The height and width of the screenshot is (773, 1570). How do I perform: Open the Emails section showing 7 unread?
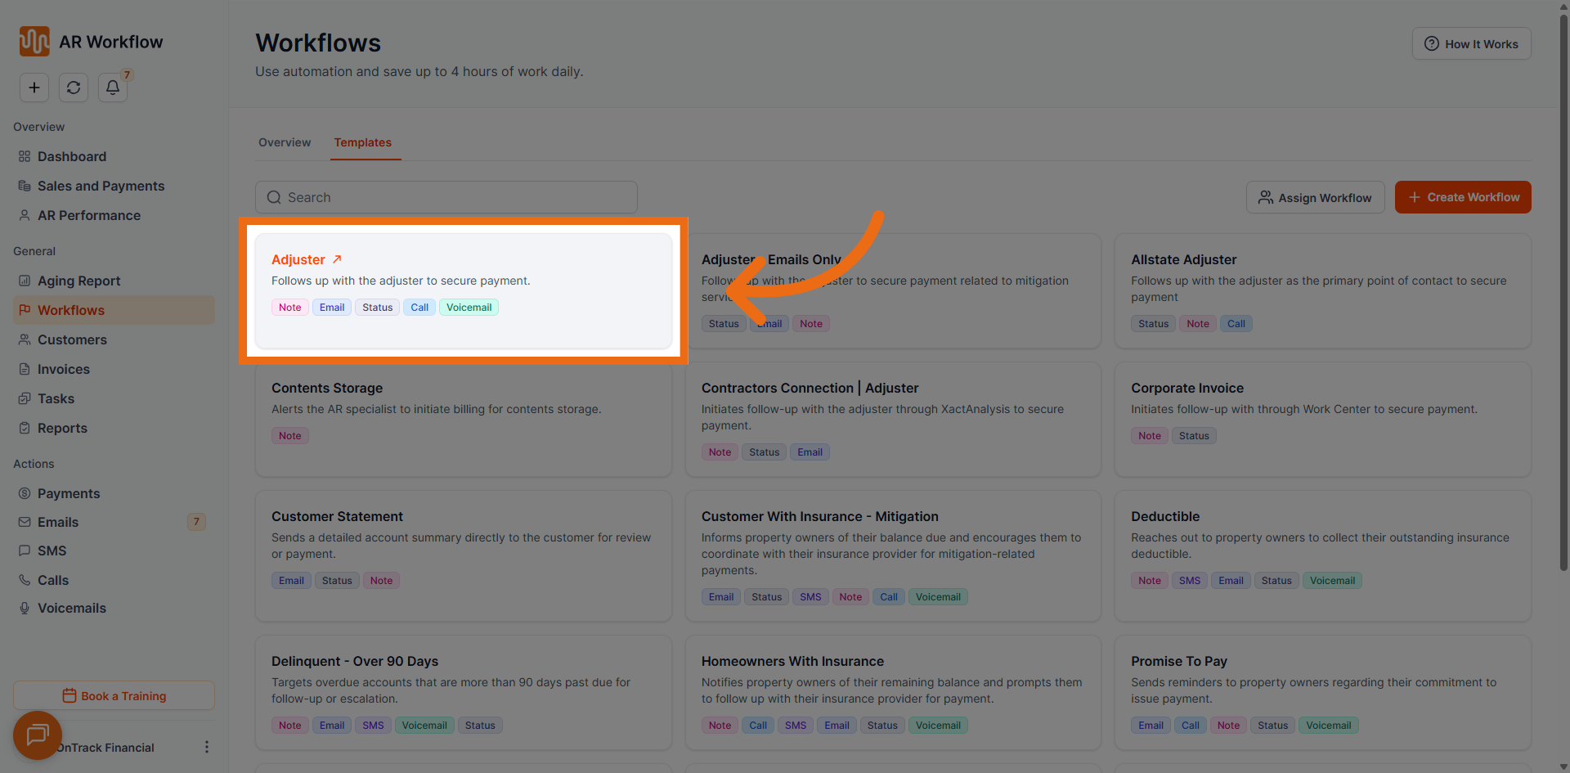coord(58,522)
